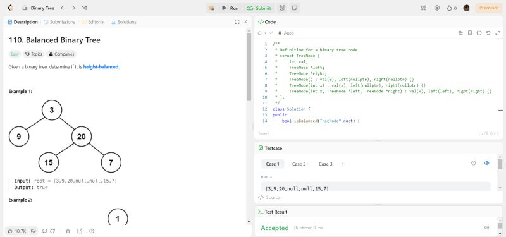Maximize the description panel
The width and height of the screenshot is (506, 237).
click(x=237, y=22)
